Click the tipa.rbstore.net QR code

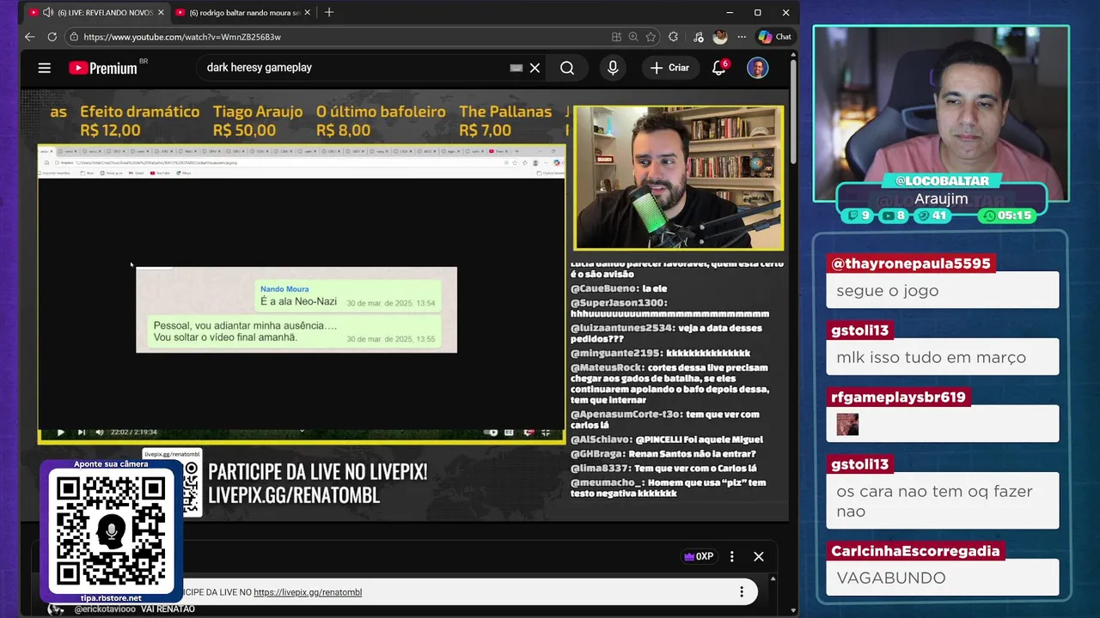(111, 533)
